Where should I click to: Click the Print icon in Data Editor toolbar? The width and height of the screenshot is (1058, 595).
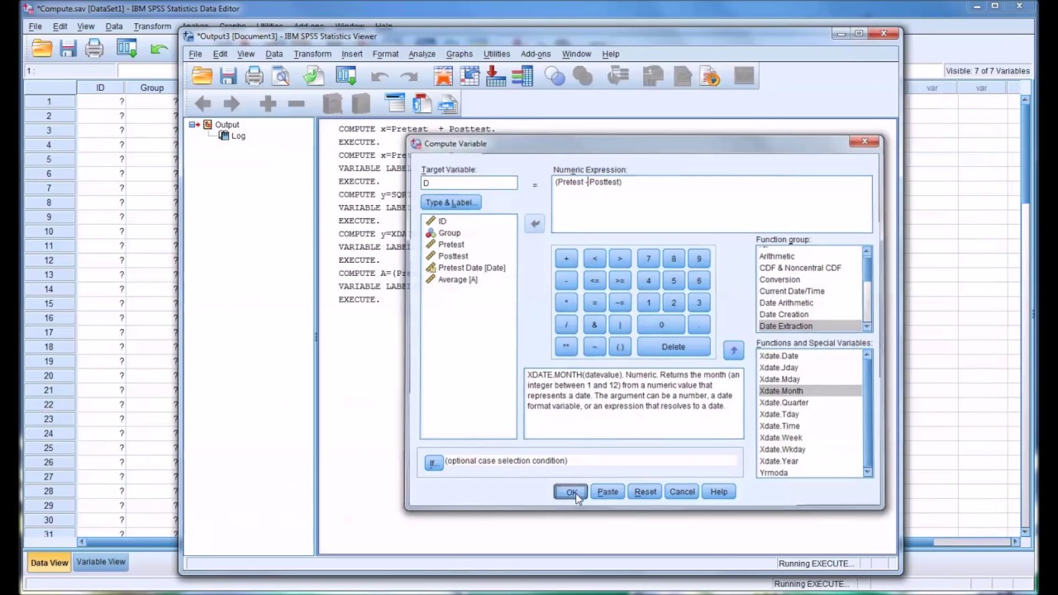coord(94,49)
